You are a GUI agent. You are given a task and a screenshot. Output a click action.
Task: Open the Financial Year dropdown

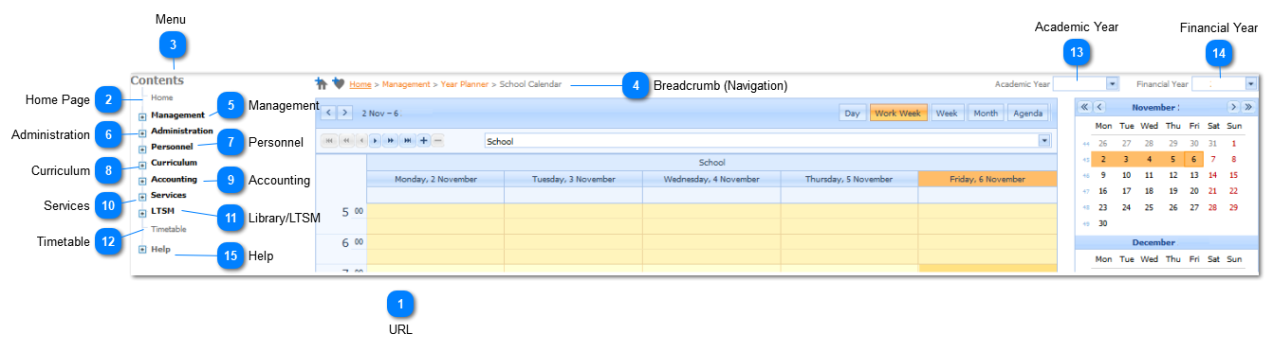1250,84
